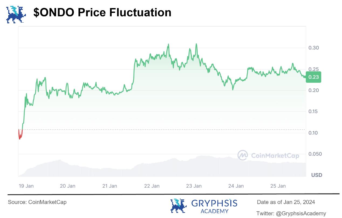Click the 0.050 price axis label
This screenshot has width=342, height=218.
pos(315,154)
